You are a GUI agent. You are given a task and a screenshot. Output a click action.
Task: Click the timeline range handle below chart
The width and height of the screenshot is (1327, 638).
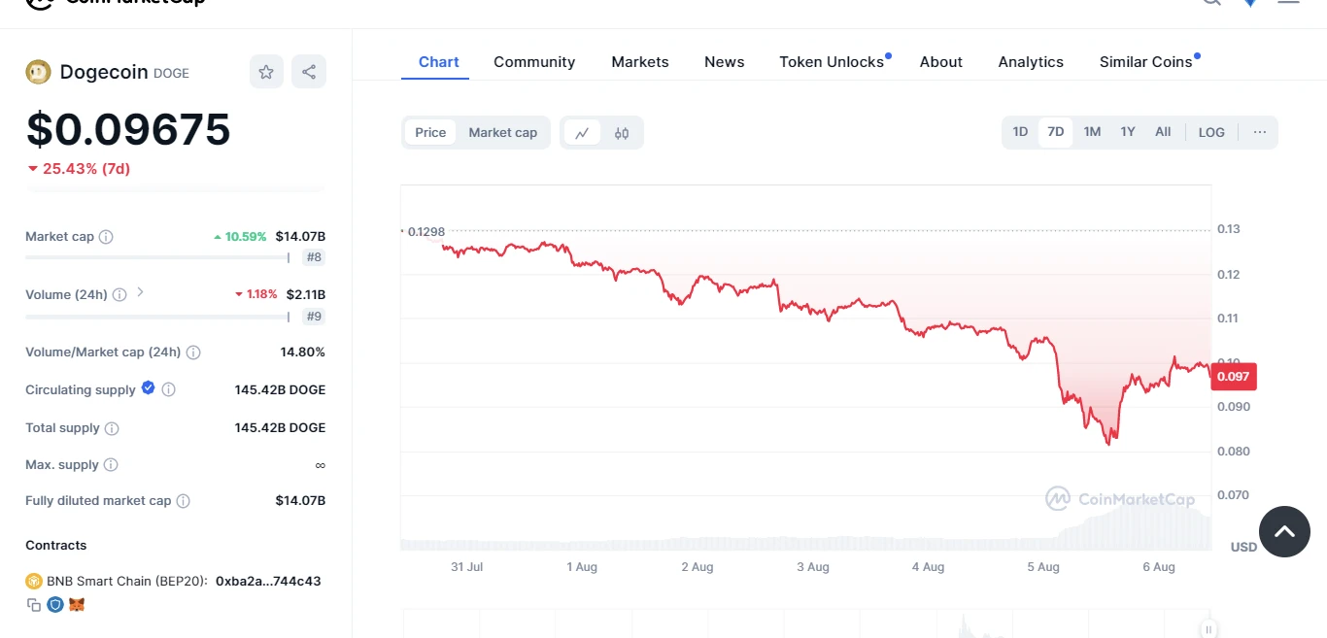pyautogui.click(x=1208, y=628)
